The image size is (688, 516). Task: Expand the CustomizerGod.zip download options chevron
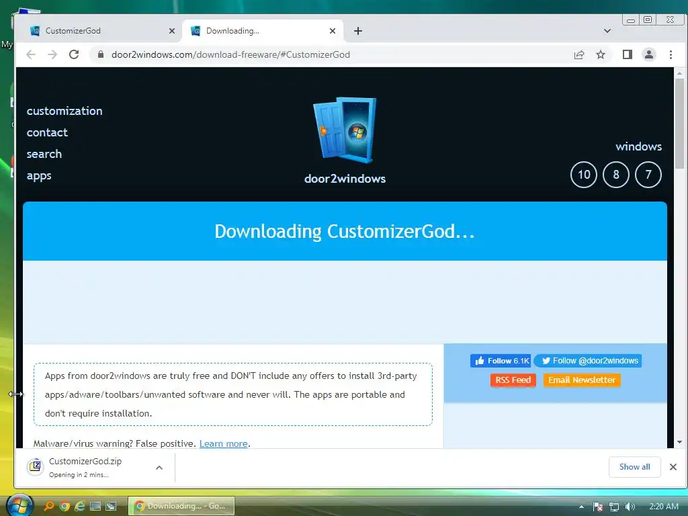coord(159,468)
